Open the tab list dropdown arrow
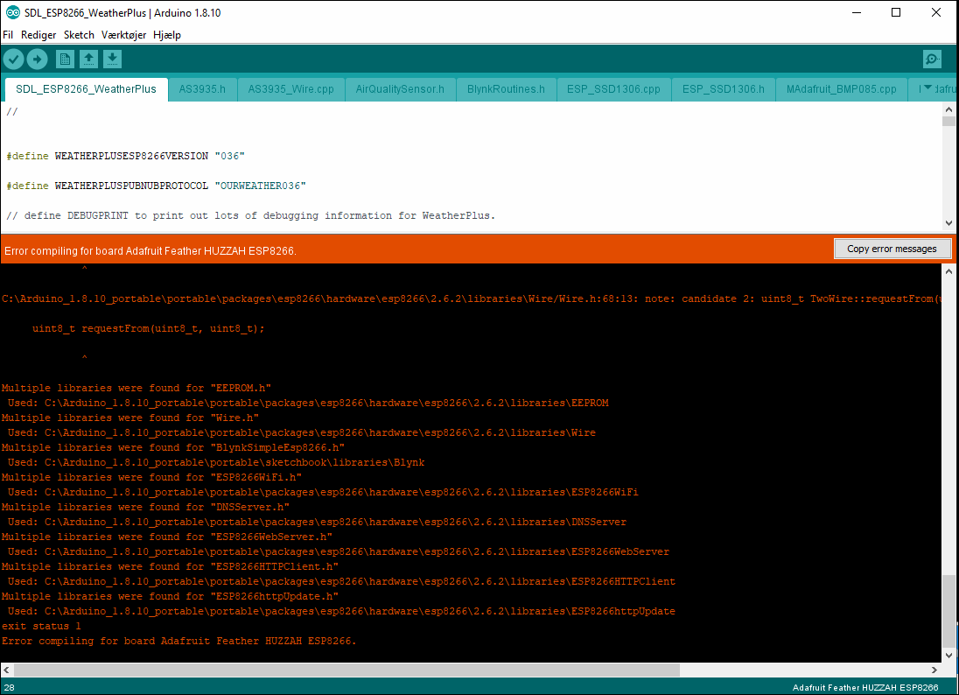 click(x=927, y=88)
